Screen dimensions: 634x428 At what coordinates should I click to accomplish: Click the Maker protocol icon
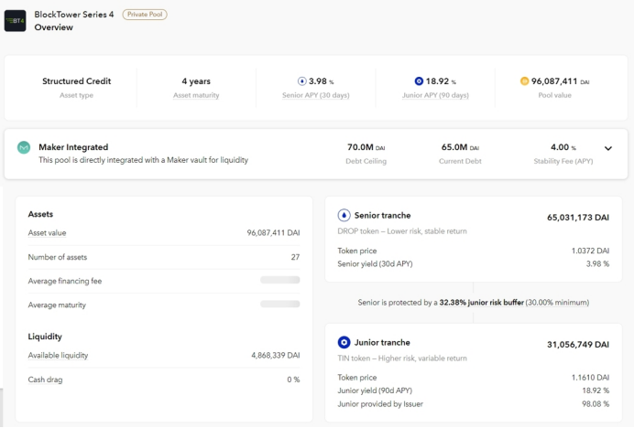coord(24,147)
